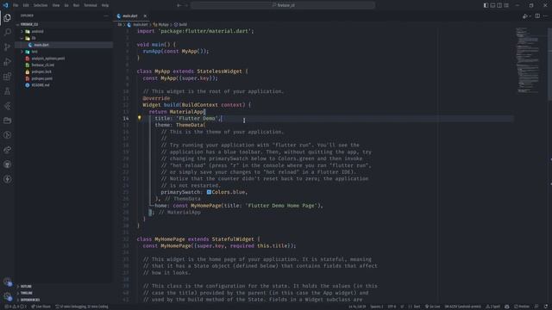Image resolution: width=552 pixels, height=310 pixels.
Task: Click the VS Code logo icon
Action: coord(6,5)
